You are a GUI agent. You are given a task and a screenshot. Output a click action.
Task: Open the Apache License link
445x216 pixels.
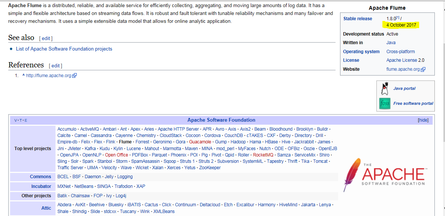[402, 60]
